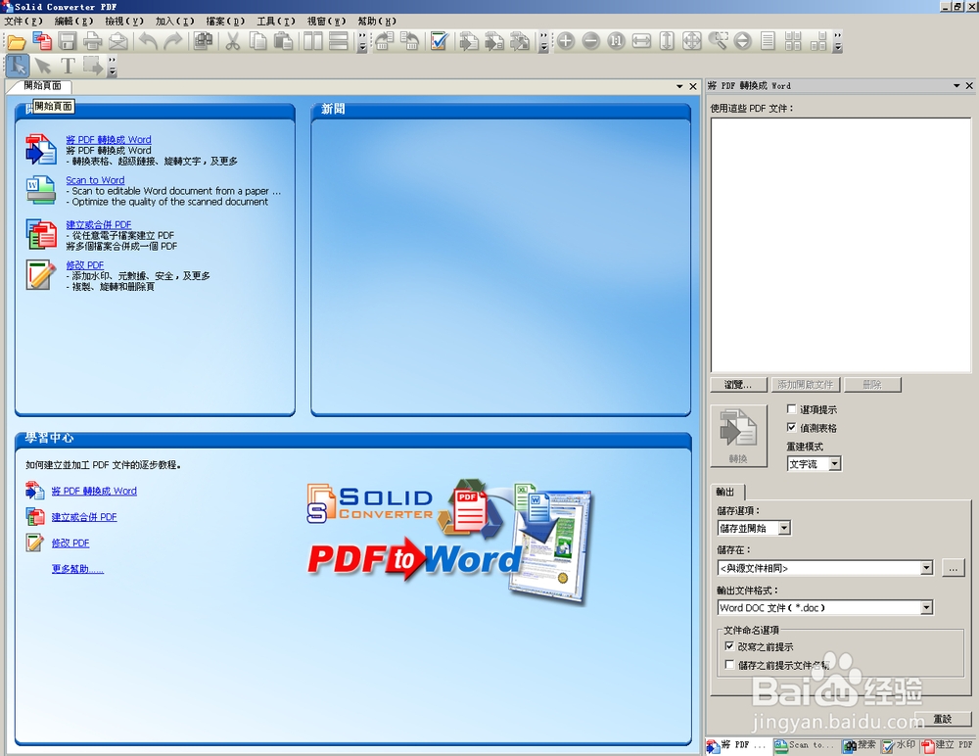Click the 瀏覽... browse button
The height and width of the screenshot is (756, 979).
739,384
